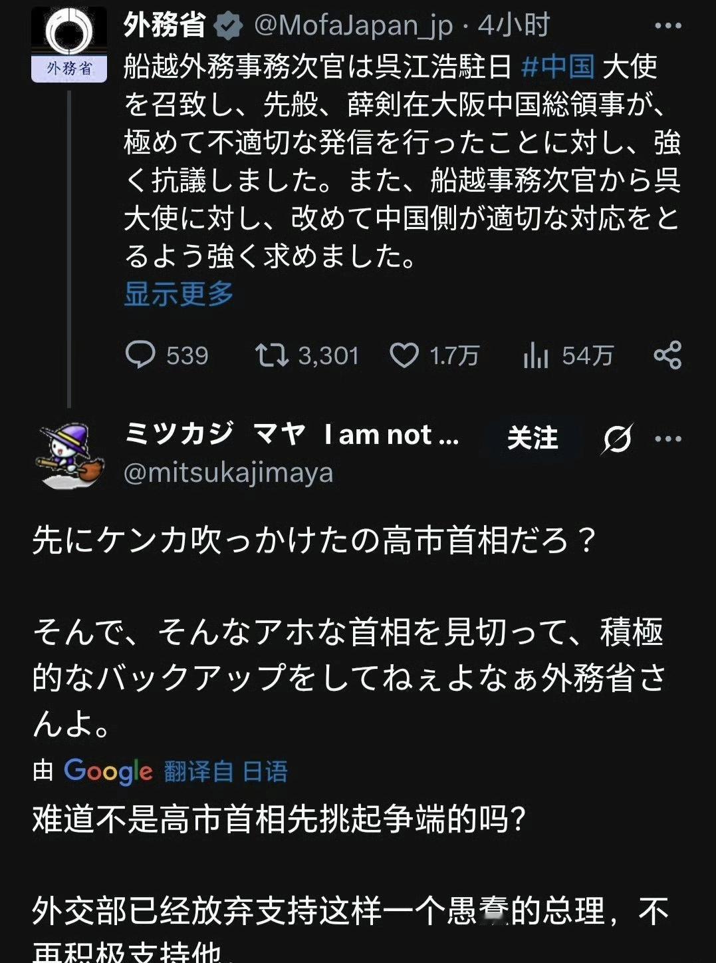Expand the tweet with 显示更多
Image resolution: width=716 pixels, height=963 pixels.
(179, 293)
